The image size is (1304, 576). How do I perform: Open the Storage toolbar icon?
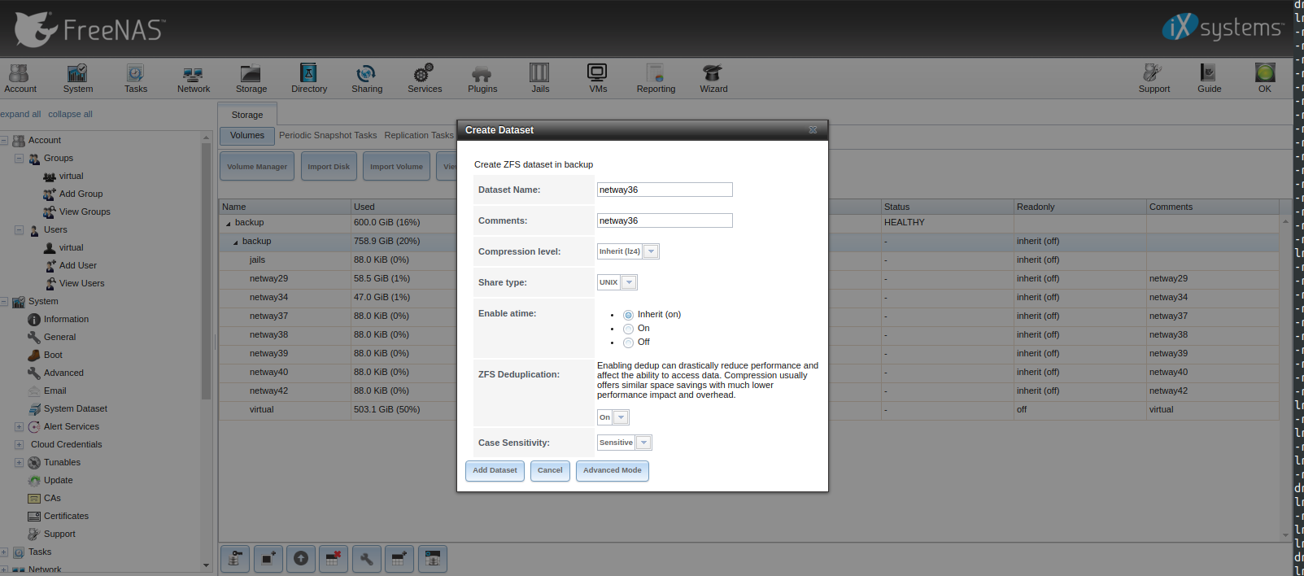pyautogui.click(x=251, y=78)
